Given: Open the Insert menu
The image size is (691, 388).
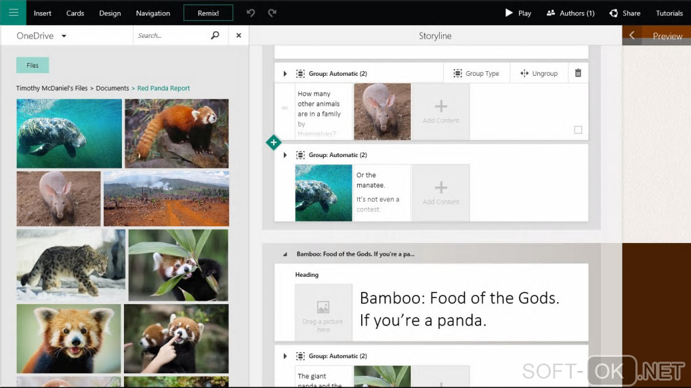Looking at the screenshot, I should pos(42,13).
